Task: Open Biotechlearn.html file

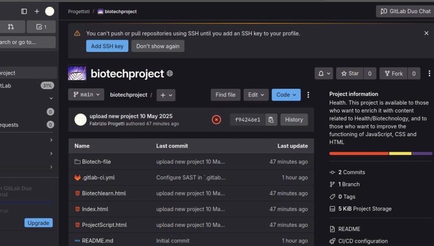Action: point(104,193)
